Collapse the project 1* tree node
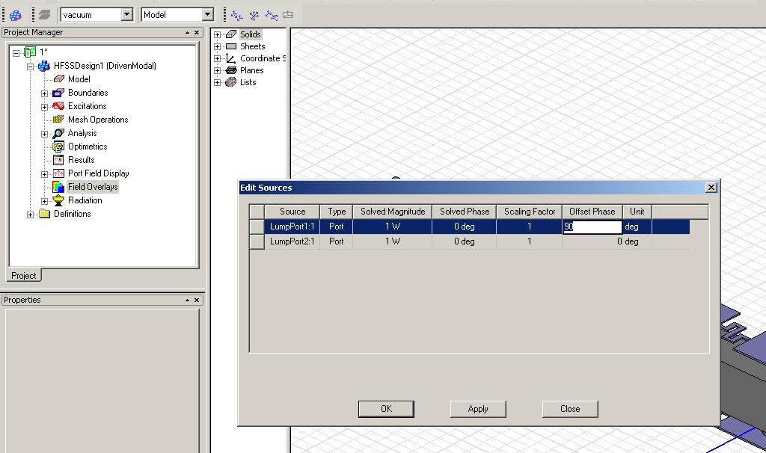Viewport: 766px width, 453px height. tap(16, 53)
